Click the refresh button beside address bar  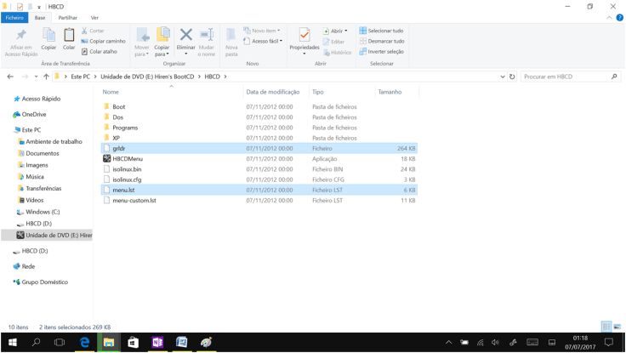point(512,77)
